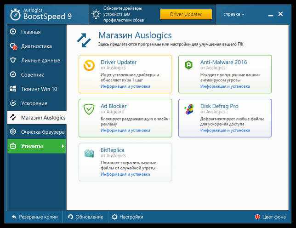Screen dimensions: 296x228
Task: Open the Утилиты menu entry
Action: click(x=37, y=146)
